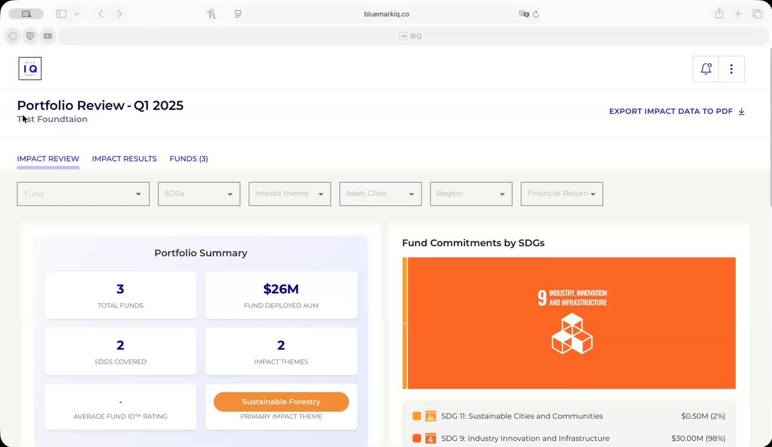This screenshot has width=772, height=447.
Task: Open the three-dot more options menu
Action: 731,69
